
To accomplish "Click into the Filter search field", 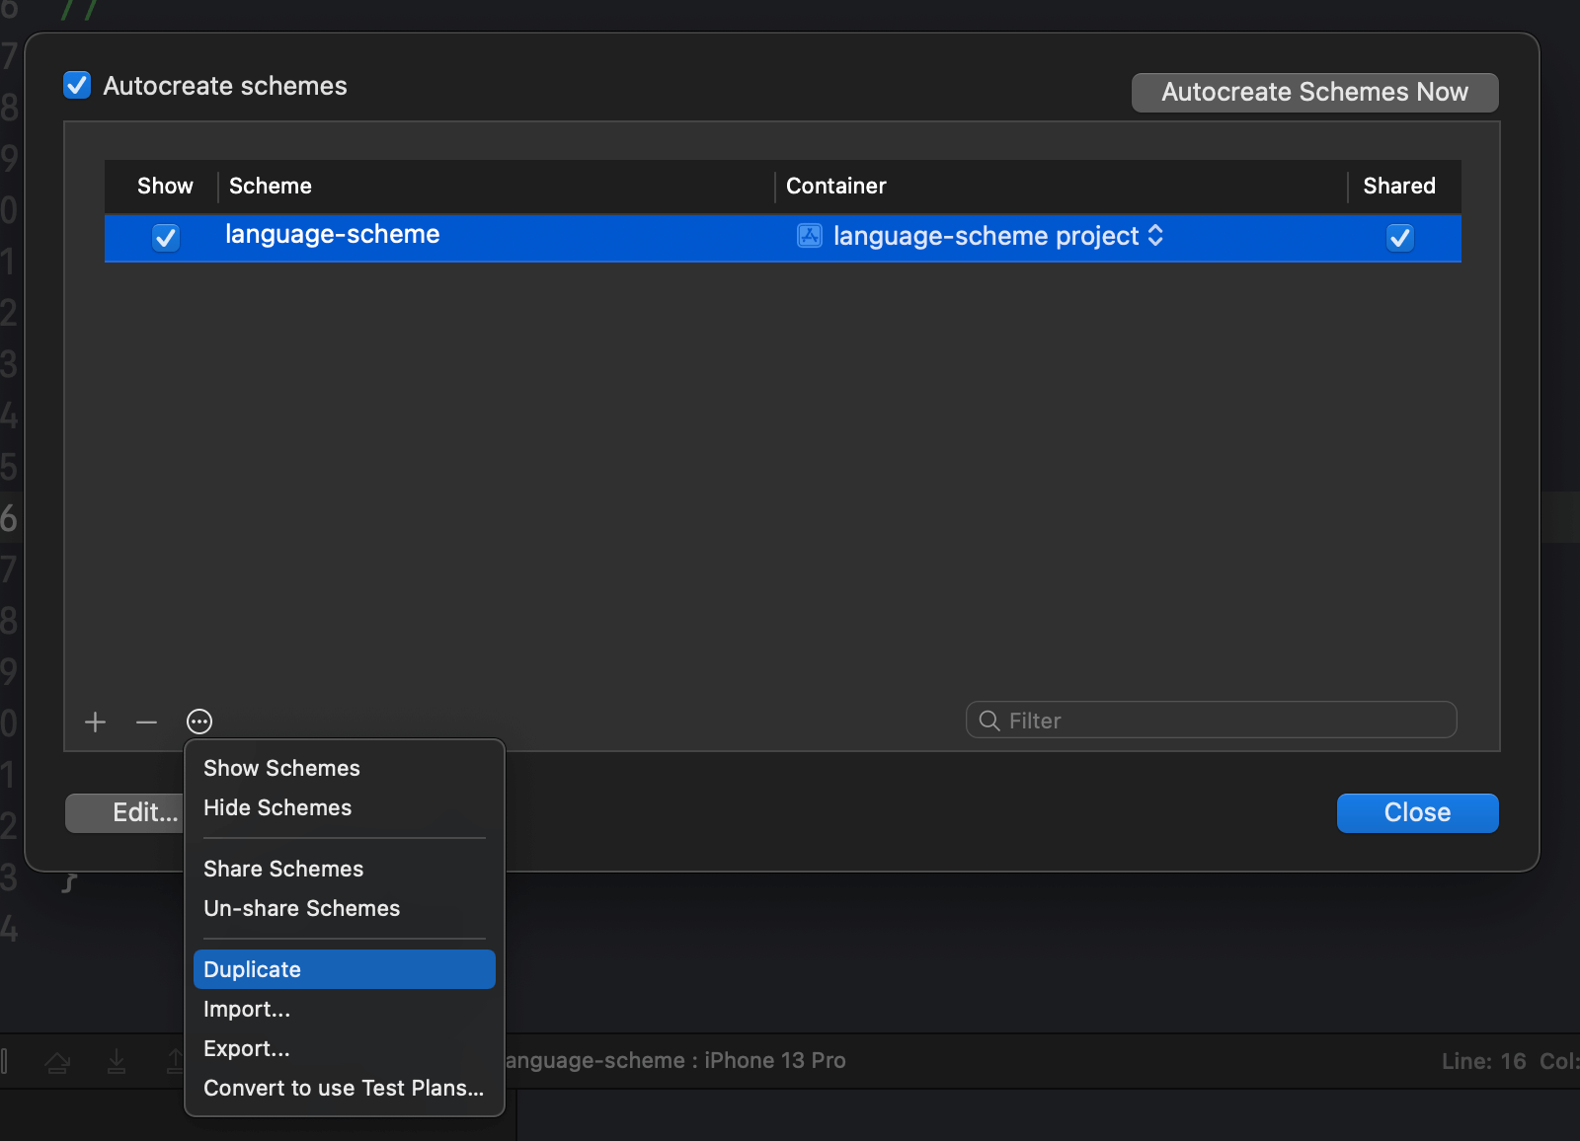I will point(1224,721).
